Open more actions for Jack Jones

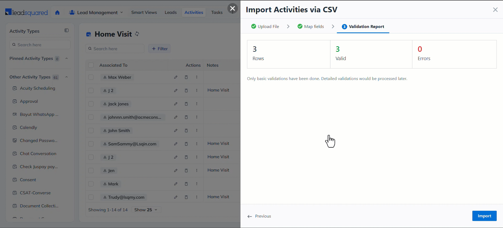pos(197,104)
